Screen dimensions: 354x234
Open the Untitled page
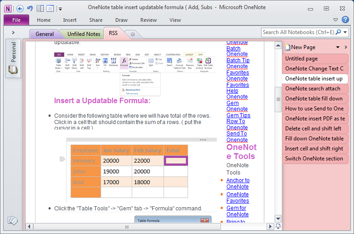[x=315, y=59]
